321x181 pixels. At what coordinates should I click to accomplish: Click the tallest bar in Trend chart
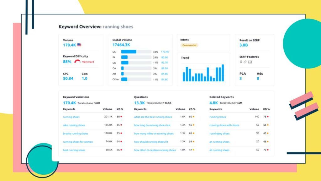click(x=223, y=73)
